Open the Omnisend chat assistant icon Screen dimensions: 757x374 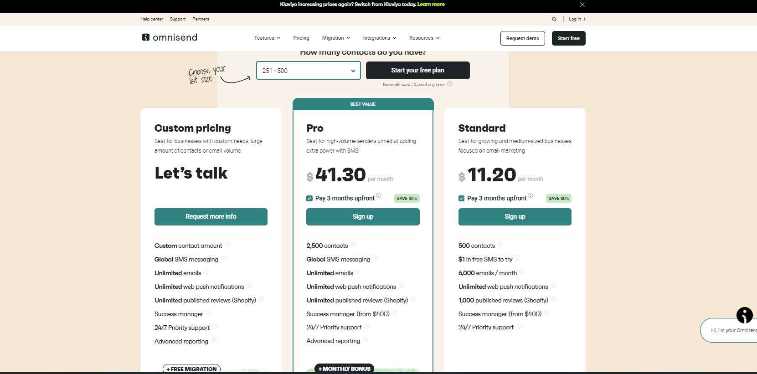tap(745, 315)
